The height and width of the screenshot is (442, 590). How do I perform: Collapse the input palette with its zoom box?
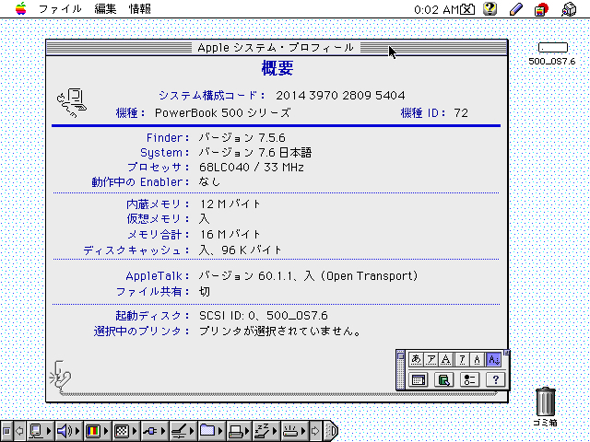coord(506,353)
